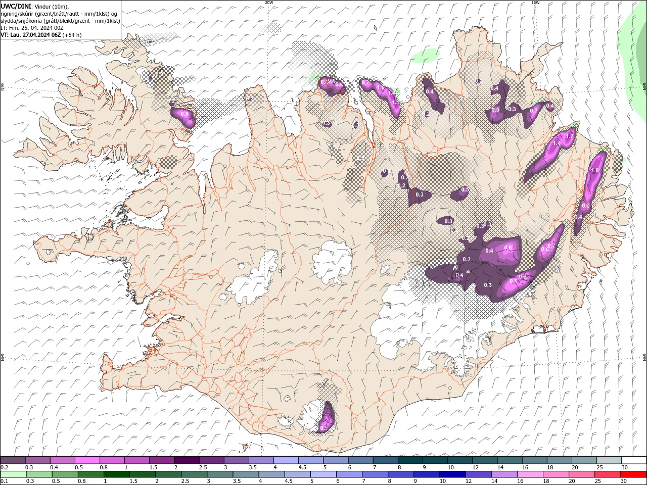Click the 1.4 precipitation value in the northeast
Screen dimensions: 647x485
pos(557,143)
